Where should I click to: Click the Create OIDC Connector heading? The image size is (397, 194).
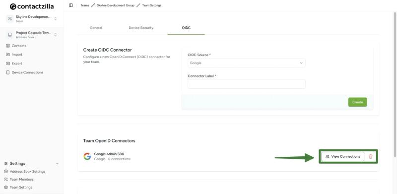(107, 50)
